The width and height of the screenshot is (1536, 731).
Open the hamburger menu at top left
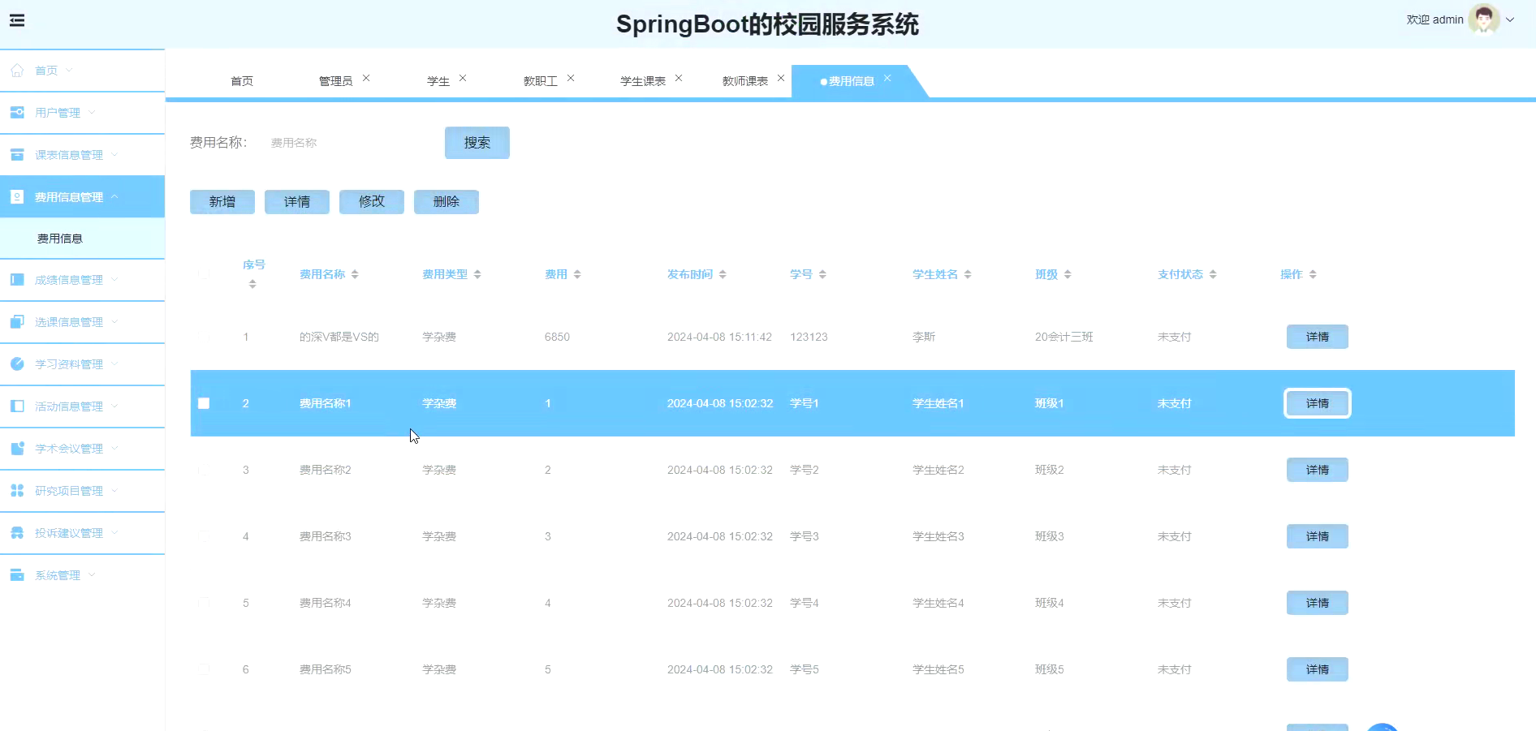pos(17,20)
